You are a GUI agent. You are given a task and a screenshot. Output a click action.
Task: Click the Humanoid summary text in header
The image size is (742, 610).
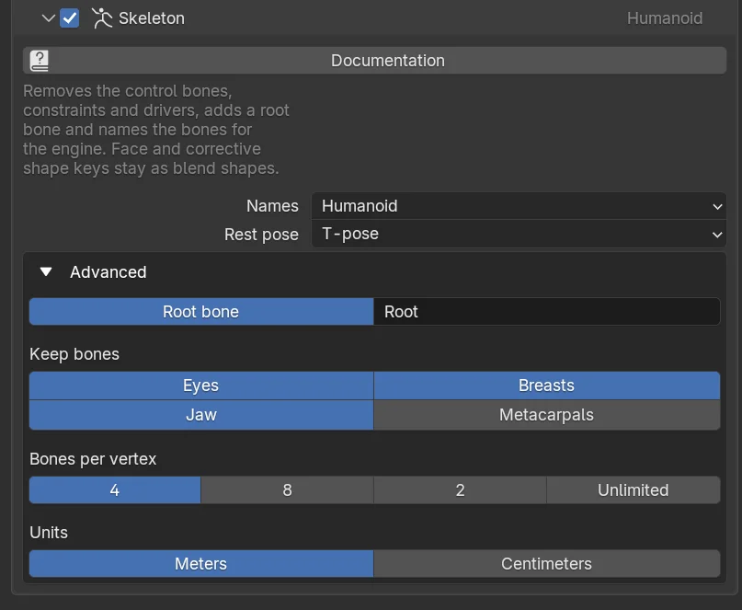point(665,18)
